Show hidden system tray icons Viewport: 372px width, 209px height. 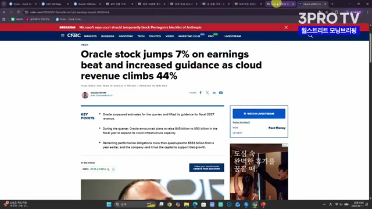point(324,204)
